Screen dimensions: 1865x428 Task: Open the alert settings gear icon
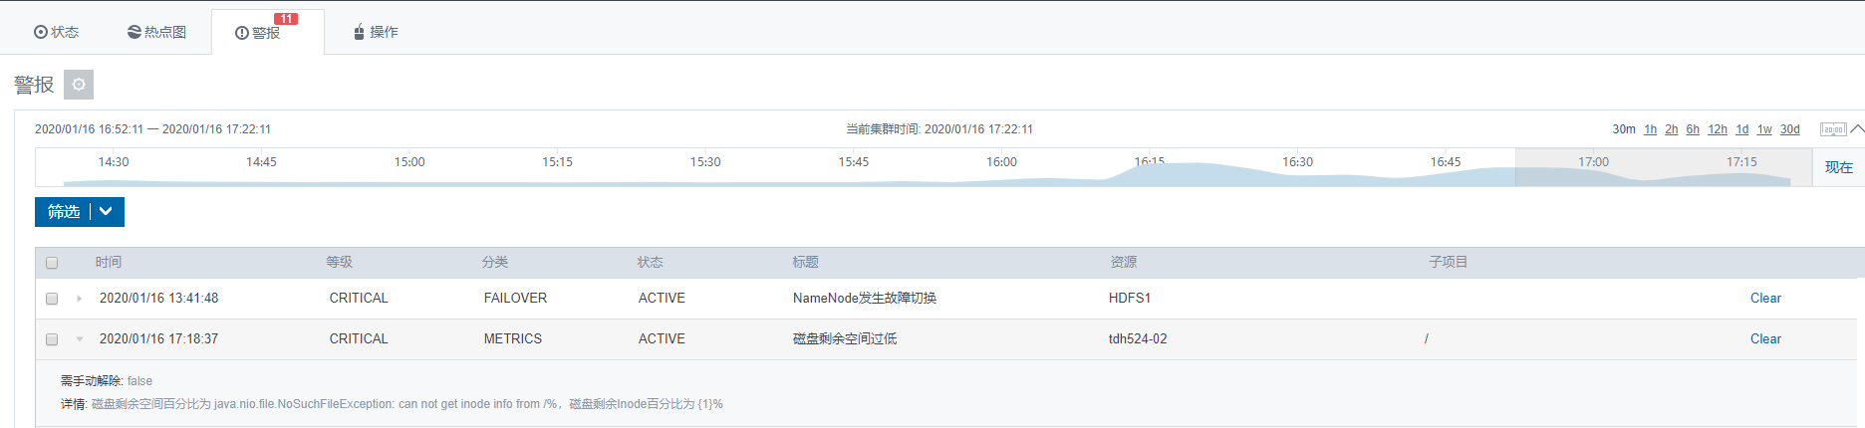click(x=79, y=85)
